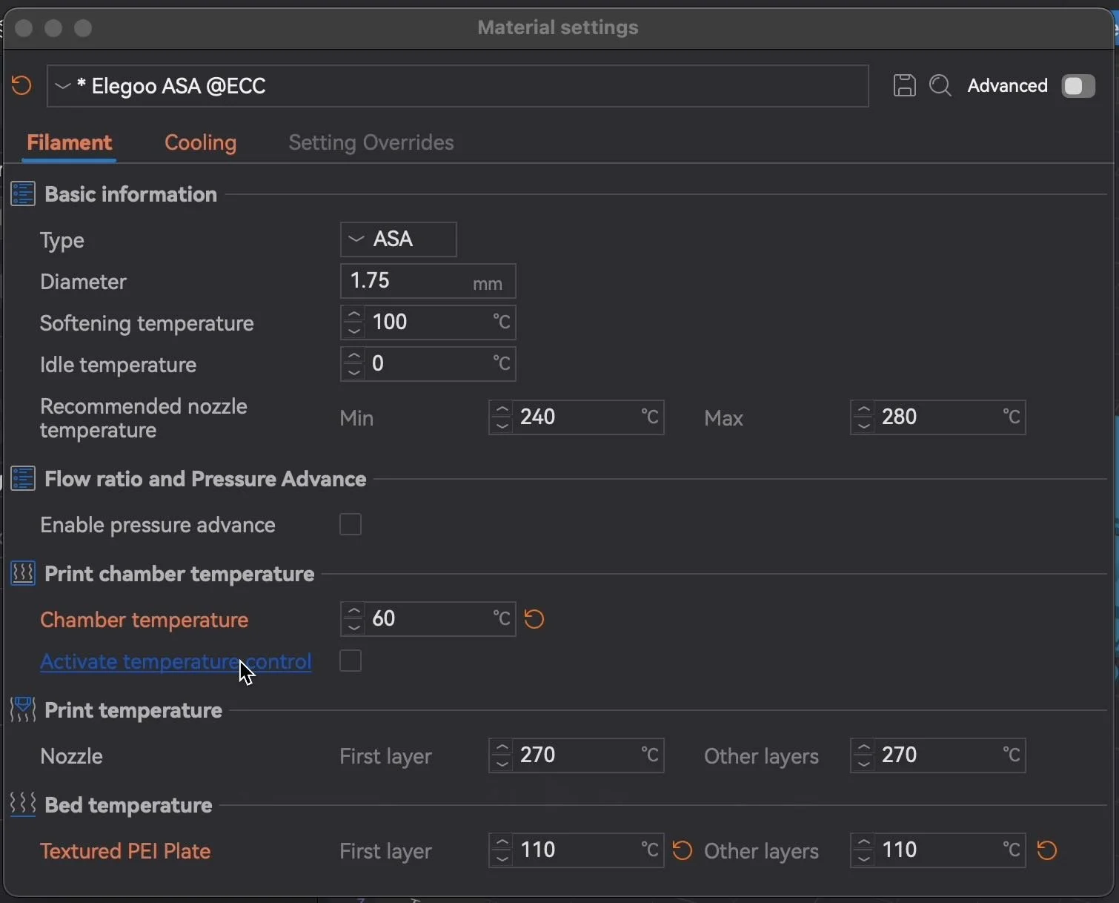Click the Chamber temperature label
The width and height of the screenshot is (1119, 903).
(144, 620)
